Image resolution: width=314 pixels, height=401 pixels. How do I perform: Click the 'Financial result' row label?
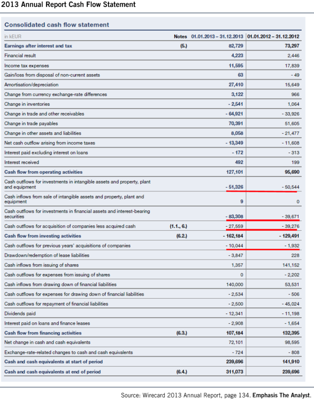[x=20, y=56]
